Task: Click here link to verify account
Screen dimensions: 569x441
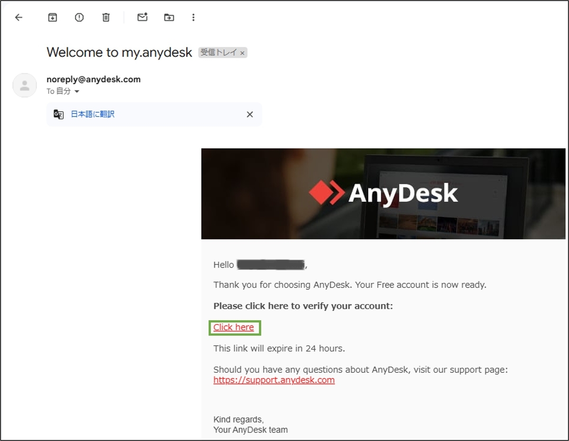Action: click(234, 327)
